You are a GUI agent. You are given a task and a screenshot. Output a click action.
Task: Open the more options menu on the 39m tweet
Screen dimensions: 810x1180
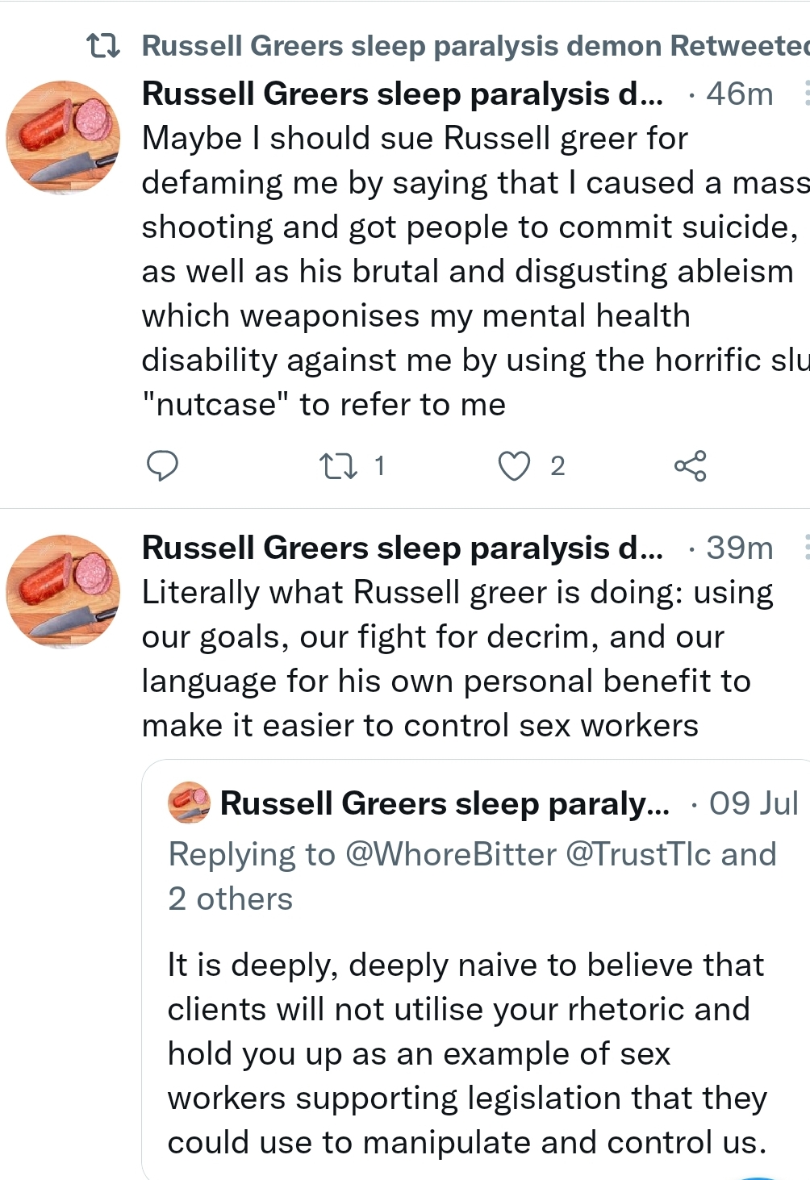point(805,548)
